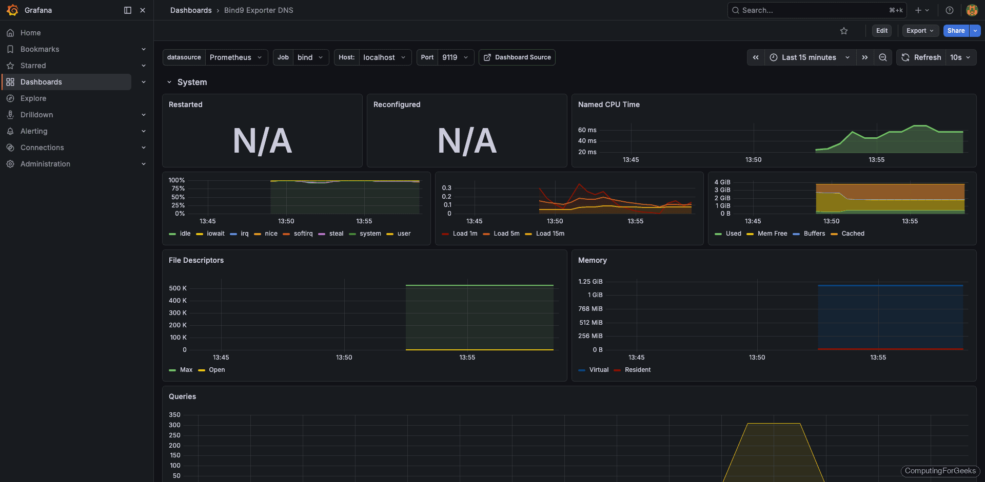Click the Grafana logo
985x482 pixels.
point(12,10)
